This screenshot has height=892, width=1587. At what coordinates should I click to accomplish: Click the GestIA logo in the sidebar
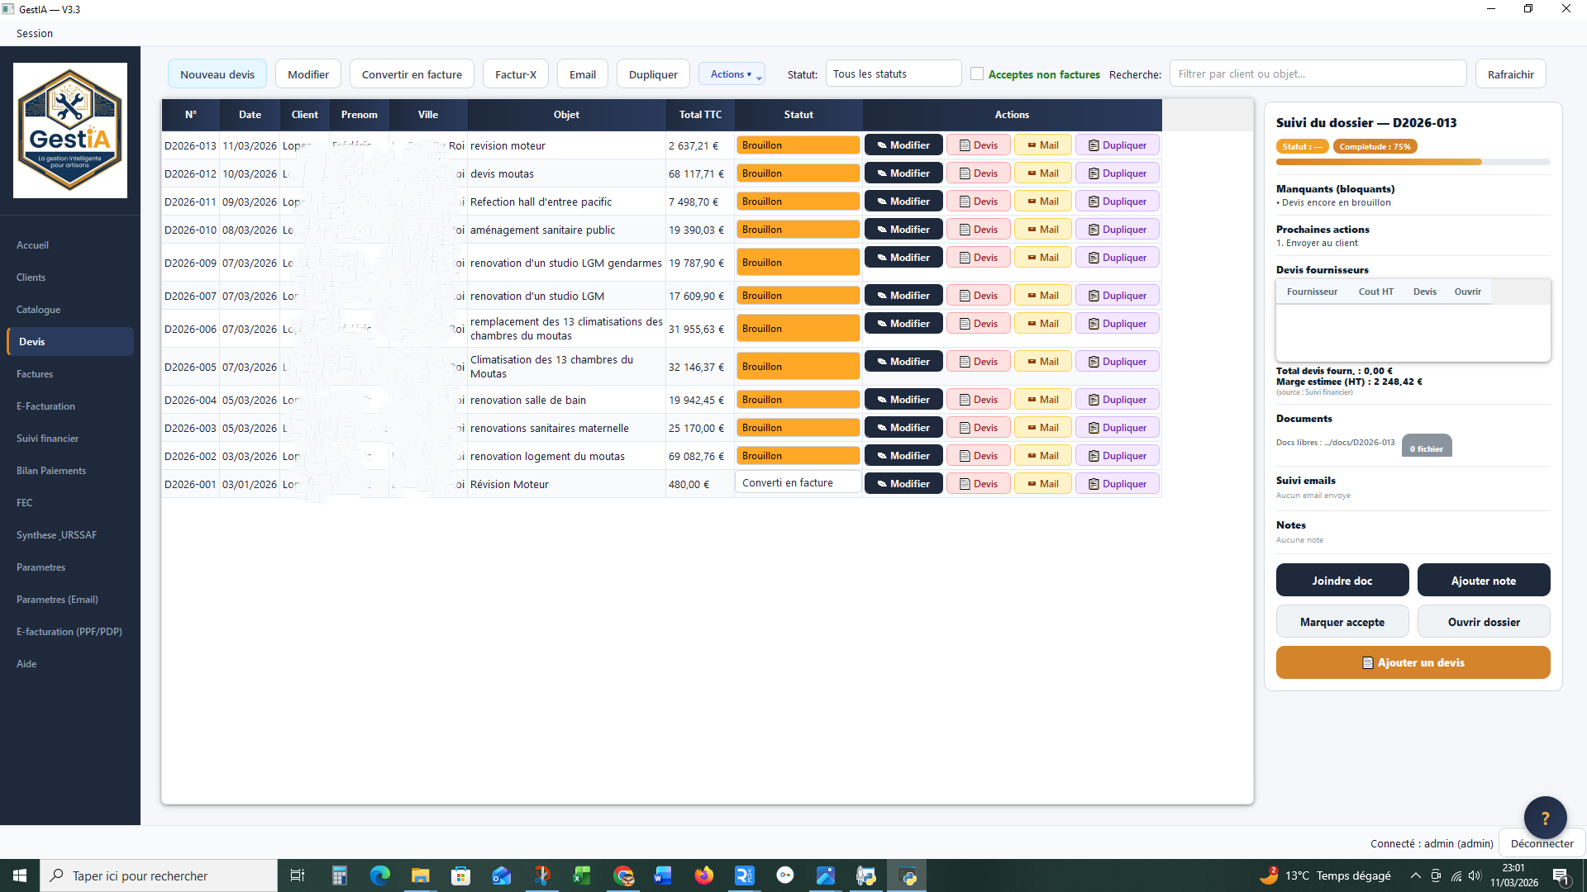pos(70,130)
